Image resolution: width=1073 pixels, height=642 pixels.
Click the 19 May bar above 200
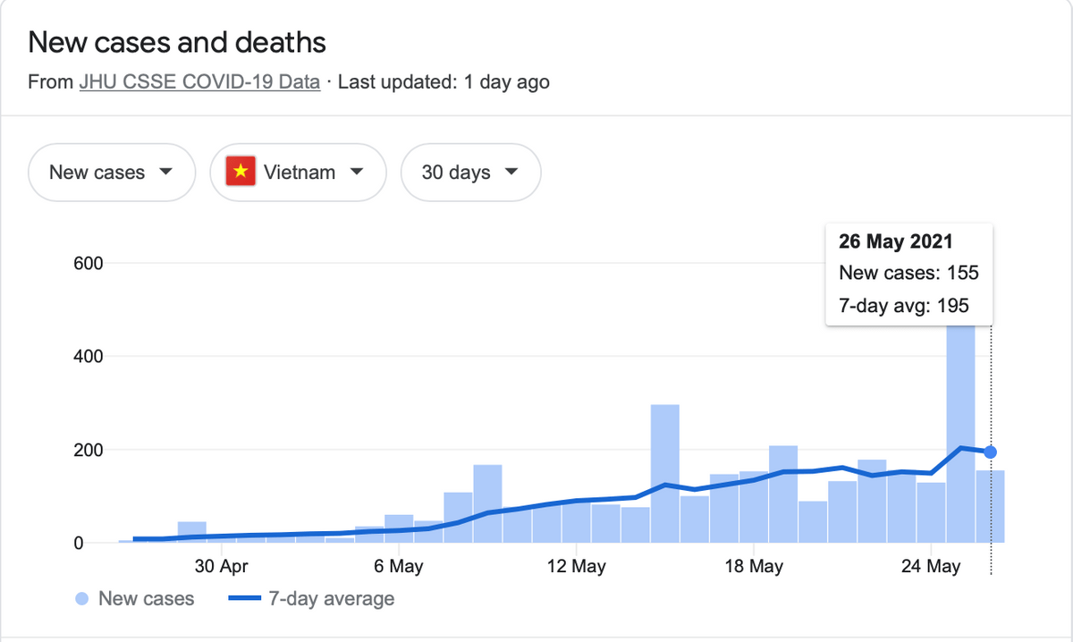pyautogui.click(x=783, y=496)
